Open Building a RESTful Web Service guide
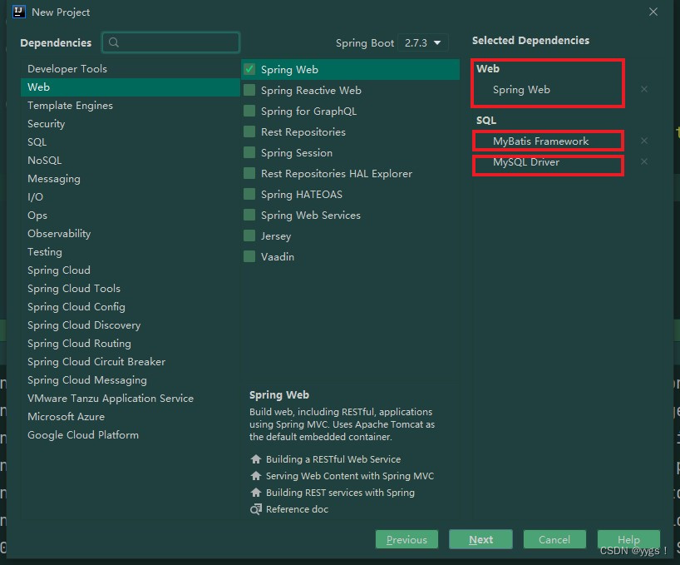Screen dimensions: 680x565 [333, 459]
